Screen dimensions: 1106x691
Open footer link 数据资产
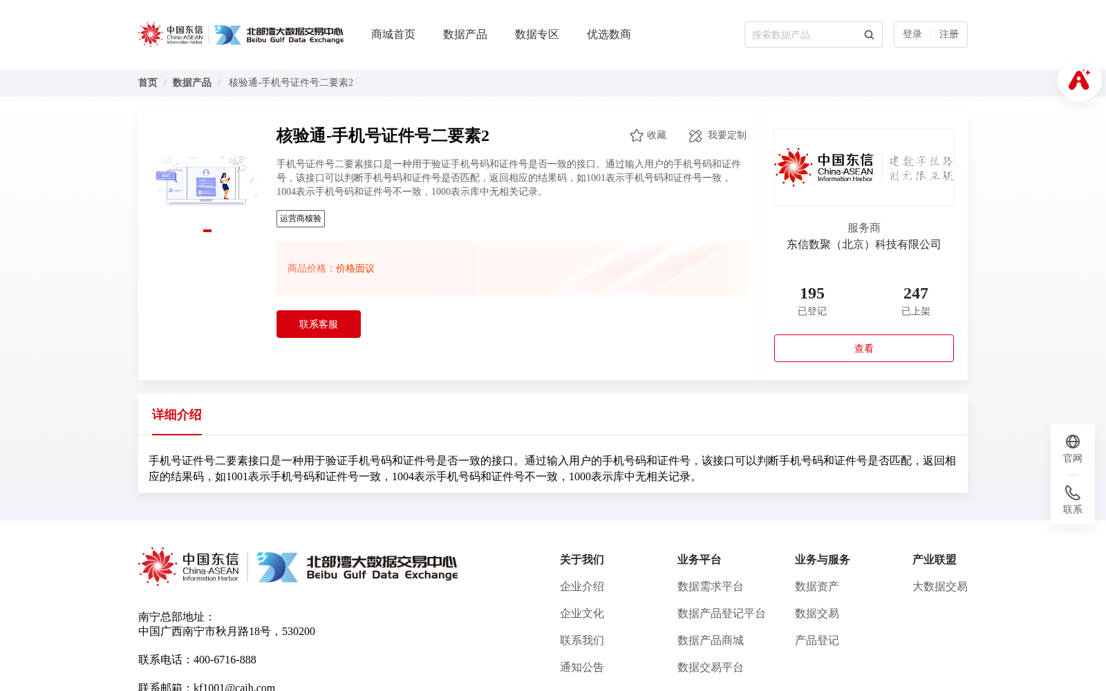pos(817,587)
